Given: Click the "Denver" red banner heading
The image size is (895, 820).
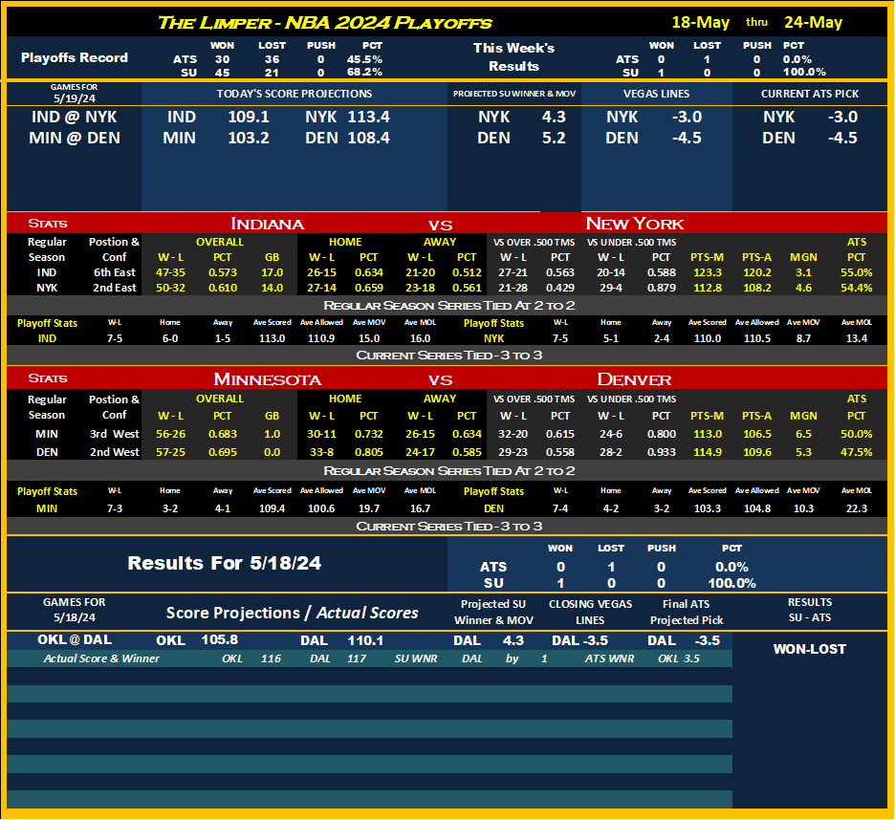Looking at the screenshot, I should coord(634,379).
